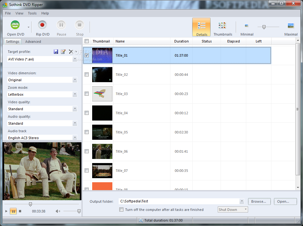Enable turn off computer after tasks finished

point(121,209)
